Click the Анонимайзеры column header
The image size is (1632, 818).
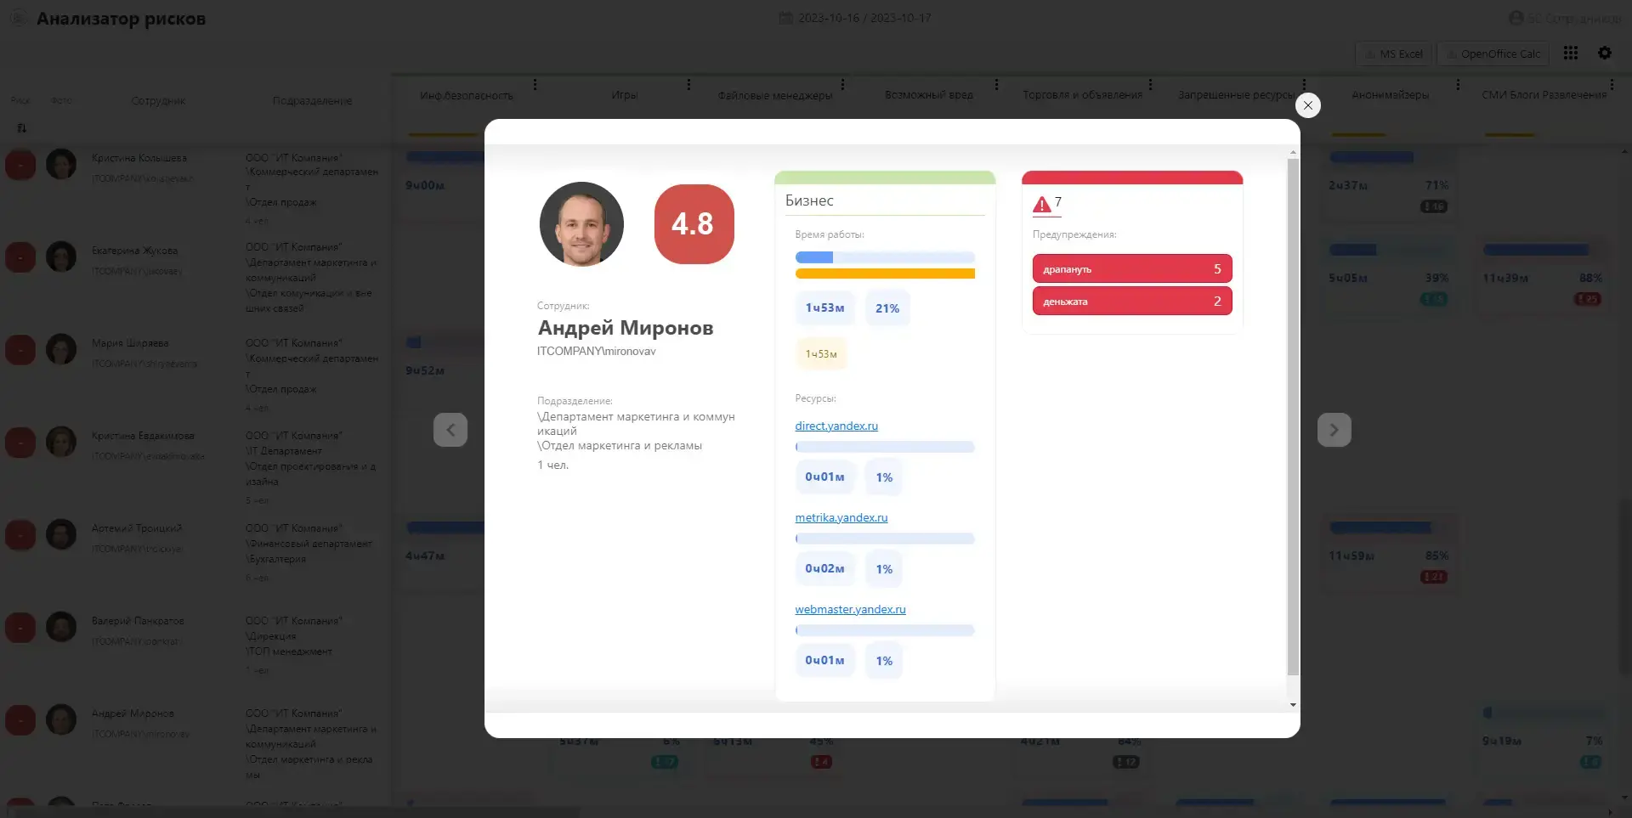click(x=1391, y=95)
